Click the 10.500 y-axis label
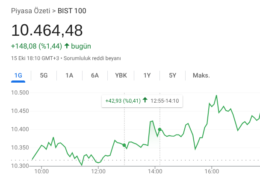This screenshot has height=178, width=260. pos(19,93)
